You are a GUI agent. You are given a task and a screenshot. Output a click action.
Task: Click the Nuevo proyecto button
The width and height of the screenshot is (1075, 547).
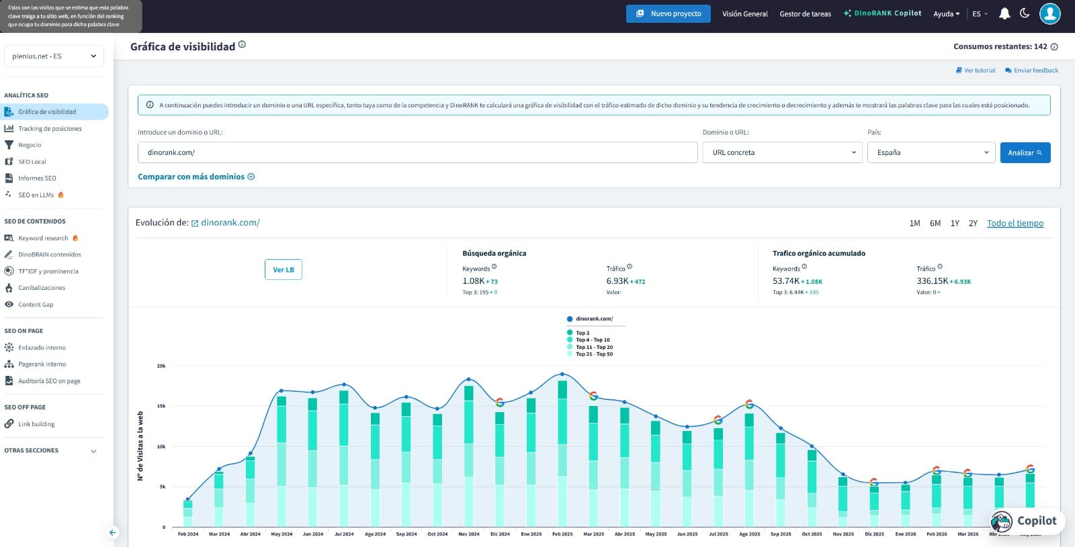(669, 13)
